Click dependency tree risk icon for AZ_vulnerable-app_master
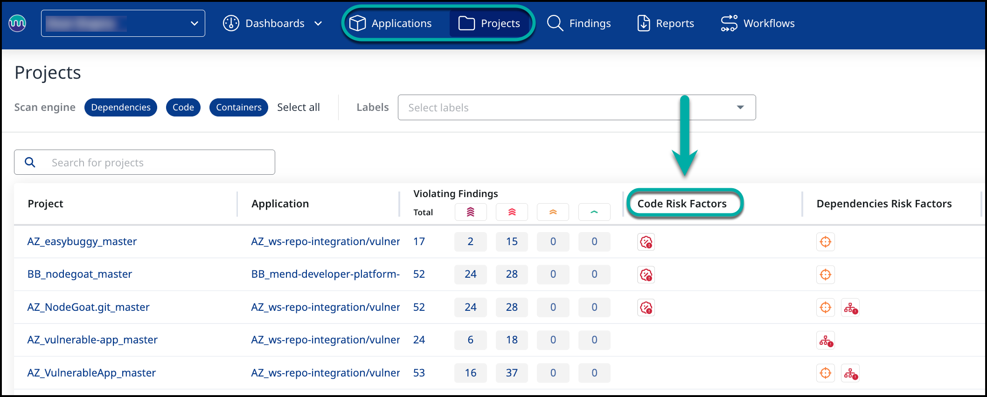The image size is (987, 397). (826, 341)
